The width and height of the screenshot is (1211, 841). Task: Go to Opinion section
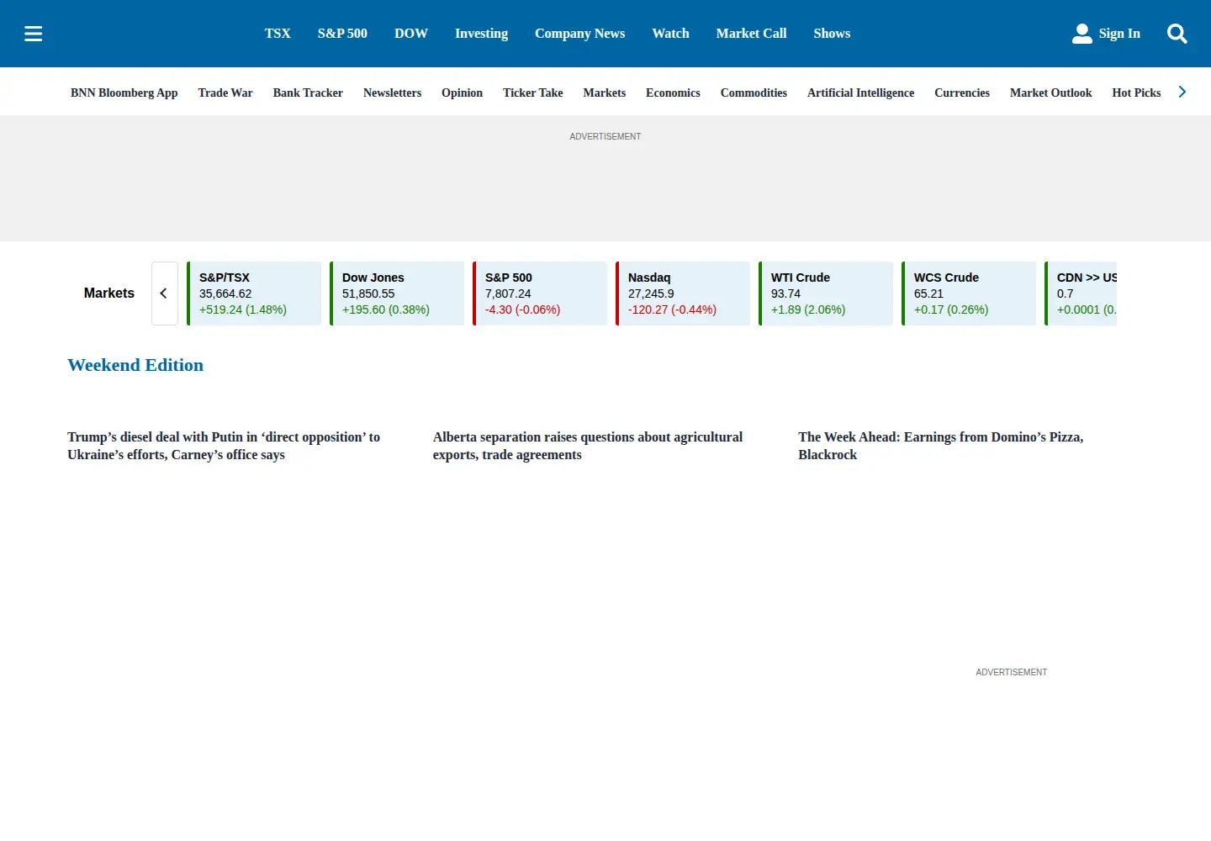(462, 93)
